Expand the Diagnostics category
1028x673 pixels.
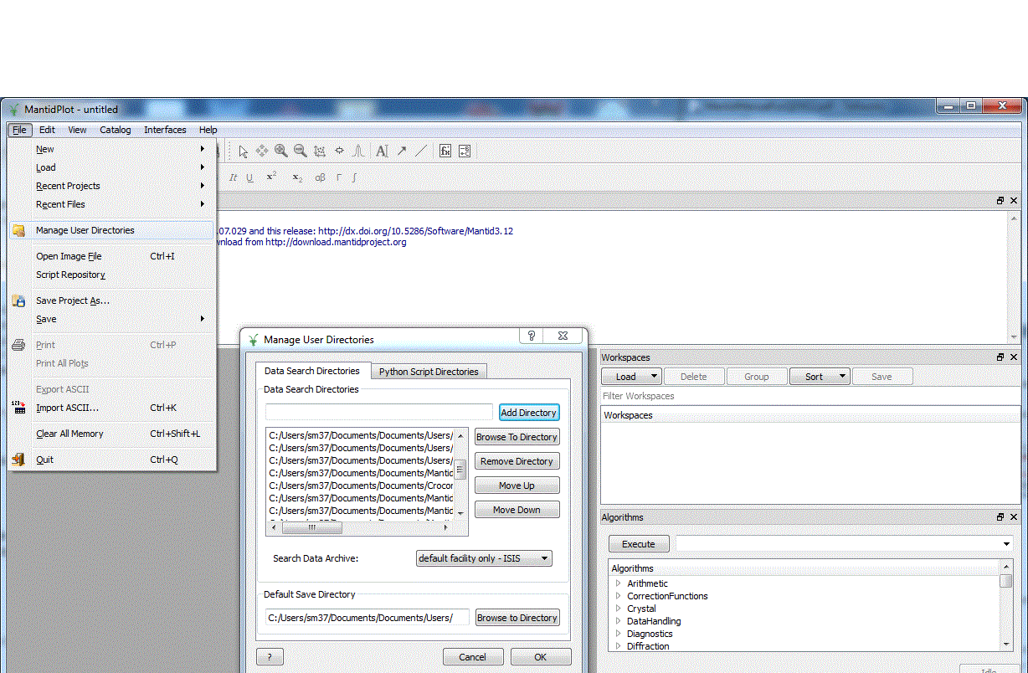(619, 634)
